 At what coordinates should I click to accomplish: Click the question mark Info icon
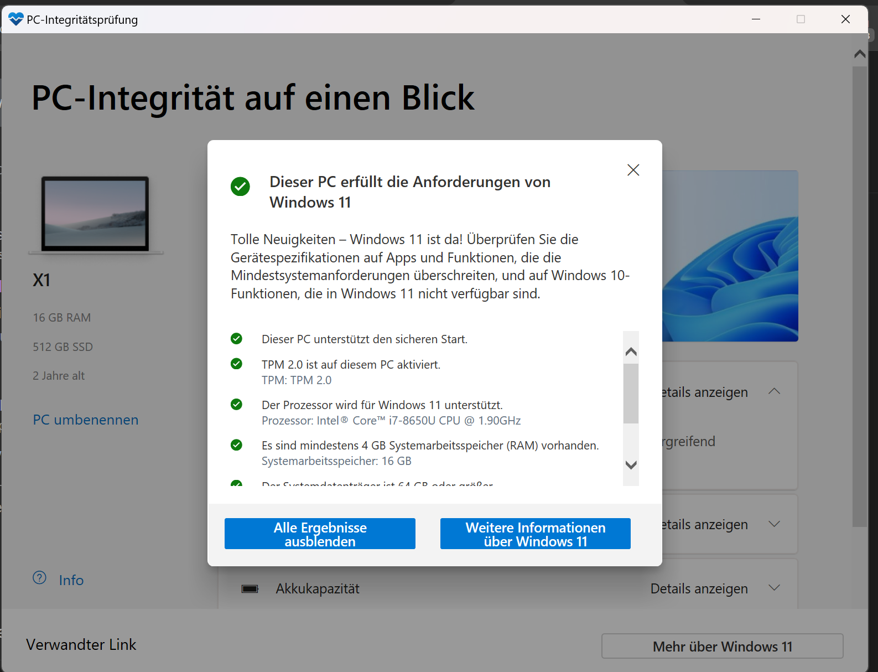click(x=39, y=578)
